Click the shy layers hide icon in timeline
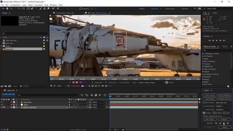The image size is (233, 131). tap(92, 95)
